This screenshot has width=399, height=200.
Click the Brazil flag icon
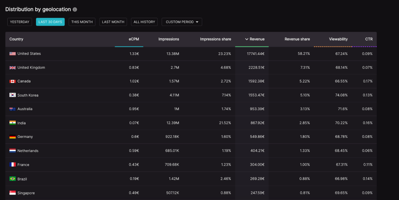(x=12, y=179)
